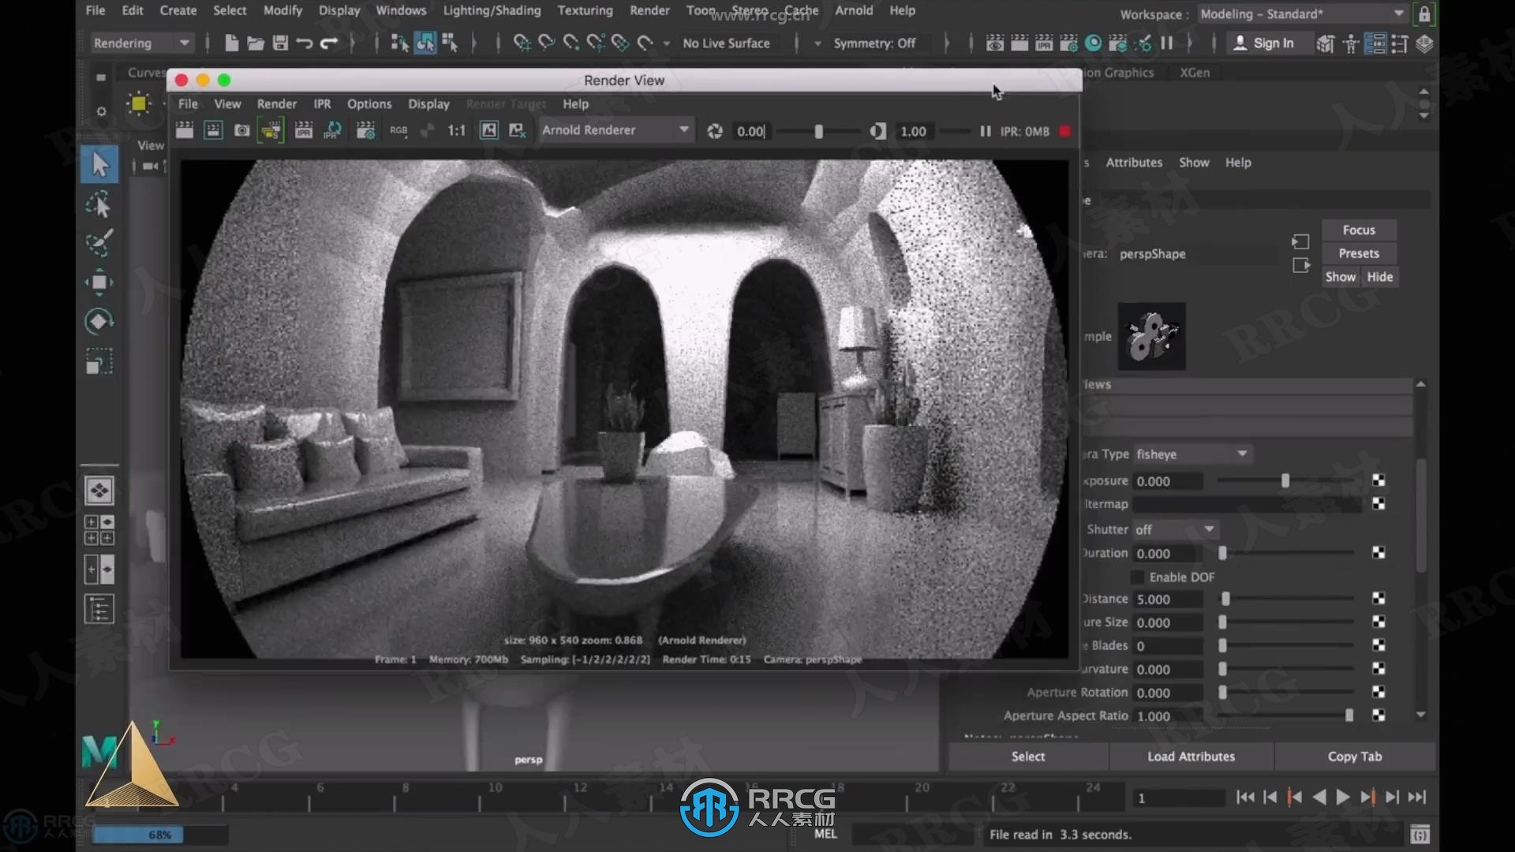The image size is (1515, 852).
Task: Click the New Scene icon on status line
Action: point(231,43)
